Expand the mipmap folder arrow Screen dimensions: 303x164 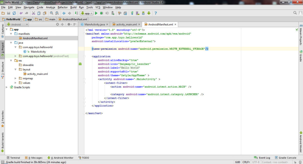15,78
